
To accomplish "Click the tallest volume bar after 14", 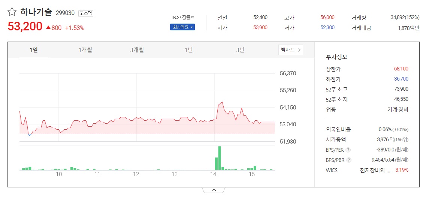I will click(x=220, y=158).
